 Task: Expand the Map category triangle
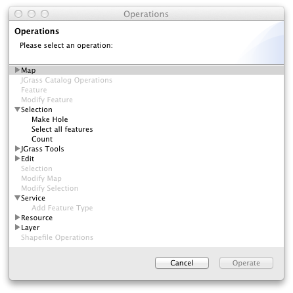pos(17,70)
